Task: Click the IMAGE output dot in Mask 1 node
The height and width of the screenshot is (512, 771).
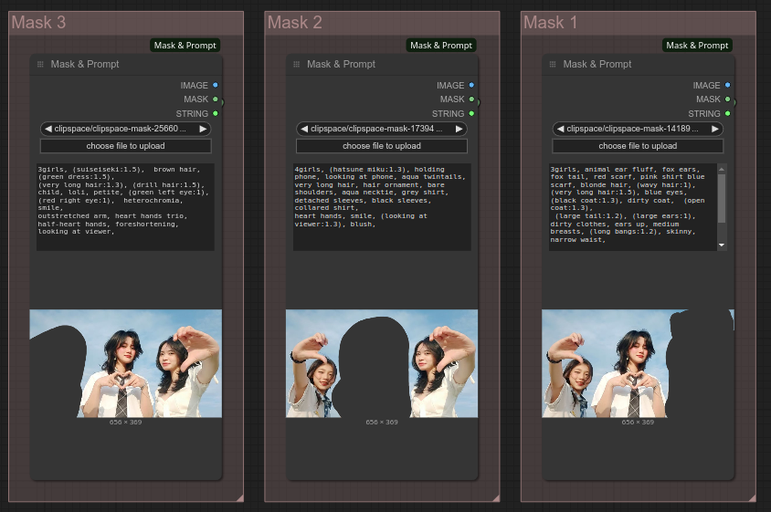Action: point(728,85)
